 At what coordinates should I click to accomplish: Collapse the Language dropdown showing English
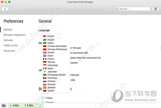(52, 36)
